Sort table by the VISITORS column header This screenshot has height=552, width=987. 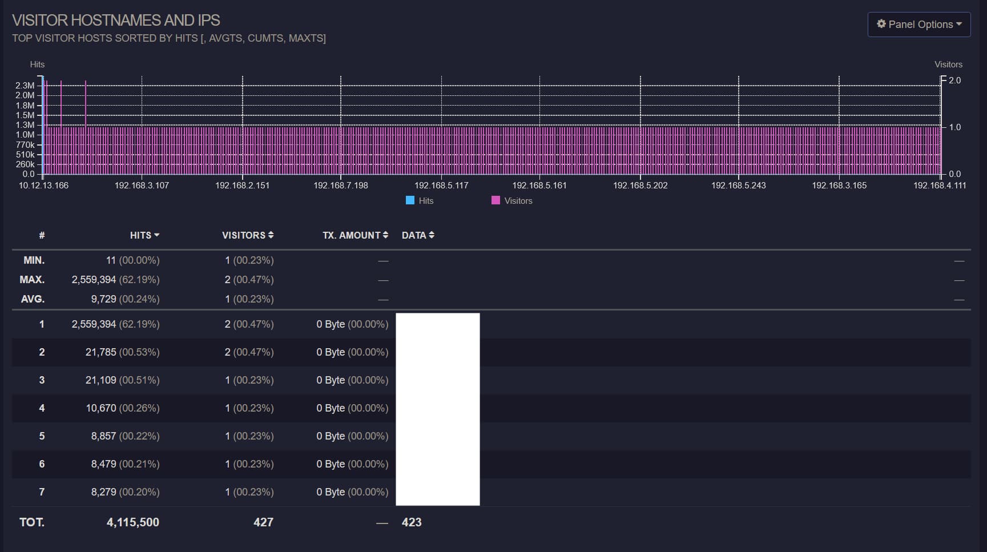coord(243,235)
